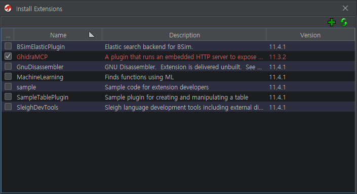Click the 'Install Extensions' window title

[x=39, y=9]
